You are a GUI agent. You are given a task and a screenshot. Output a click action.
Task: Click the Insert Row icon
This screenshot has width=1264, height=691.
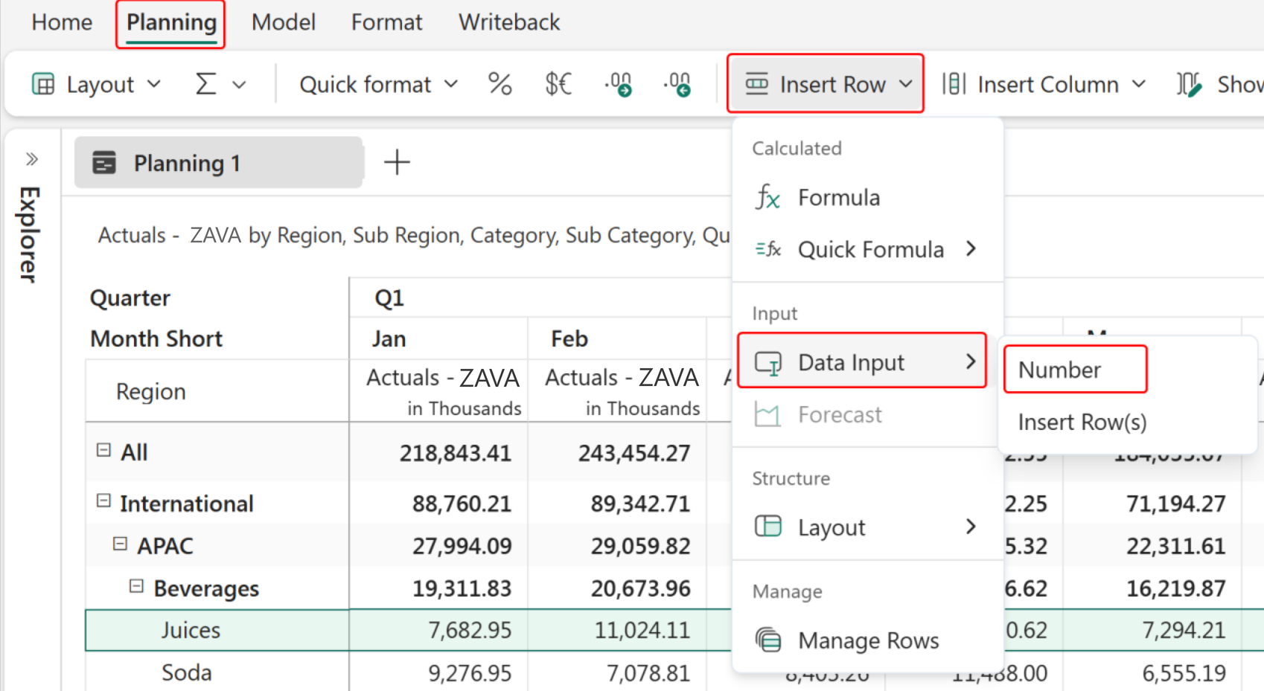(757, 84)
